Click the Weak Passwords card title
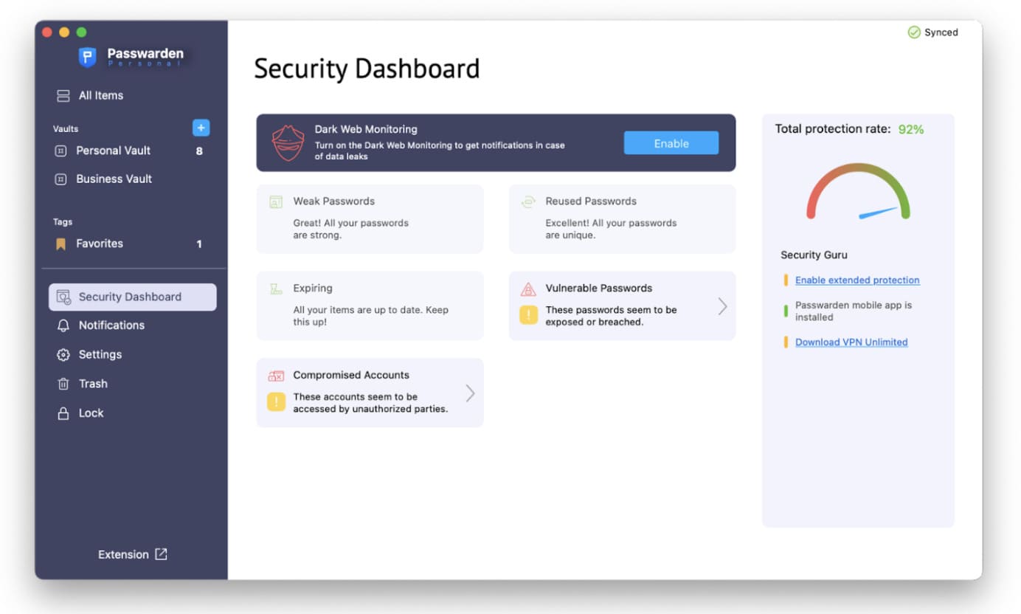The image size is (1021, 614). click(334, 201)
